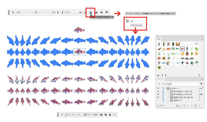Click the ターンテーブル button
The image size is (207, 122).
pyautogui.click(x=73, y=115)
